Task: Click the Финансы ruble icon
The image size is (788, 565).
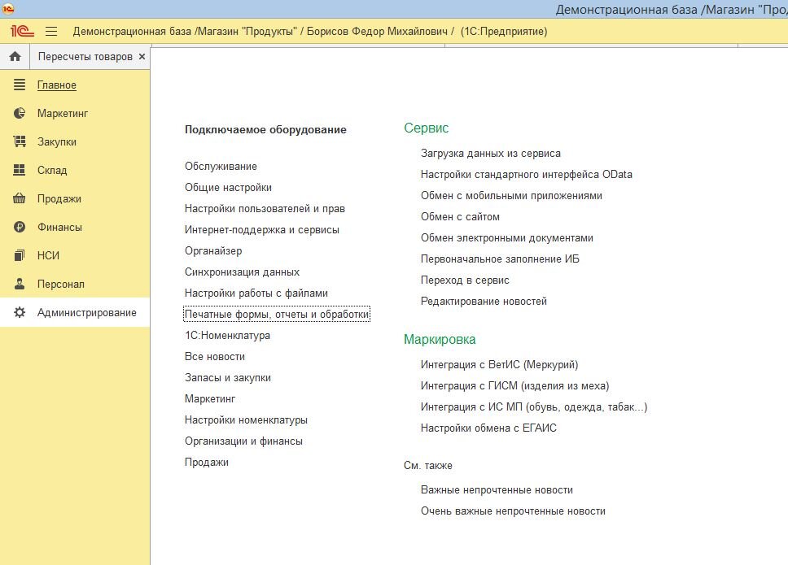Action: pos(19,227)
